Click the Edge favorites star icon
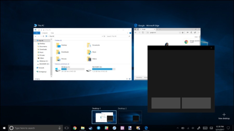 pos(183,33)
